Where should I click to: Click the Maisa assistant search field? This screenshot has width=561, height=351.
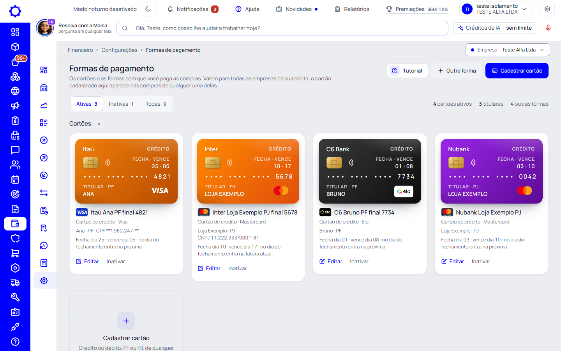coord(282,28)
